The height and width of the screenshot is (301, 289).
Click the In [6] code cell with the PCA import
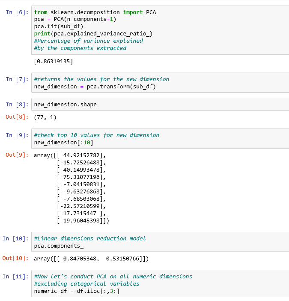click(160, 30)
